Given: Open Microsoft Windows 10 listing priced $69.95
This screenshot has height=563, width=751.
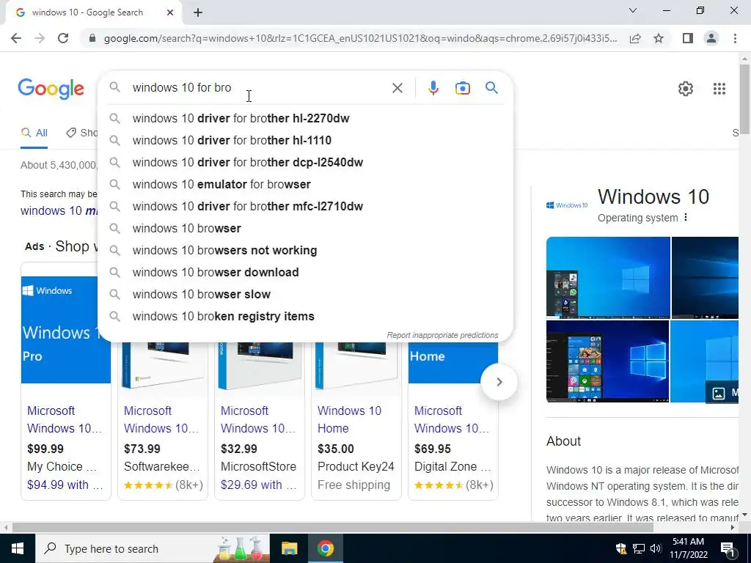Looking at the screenshot, I should (451, 419).
